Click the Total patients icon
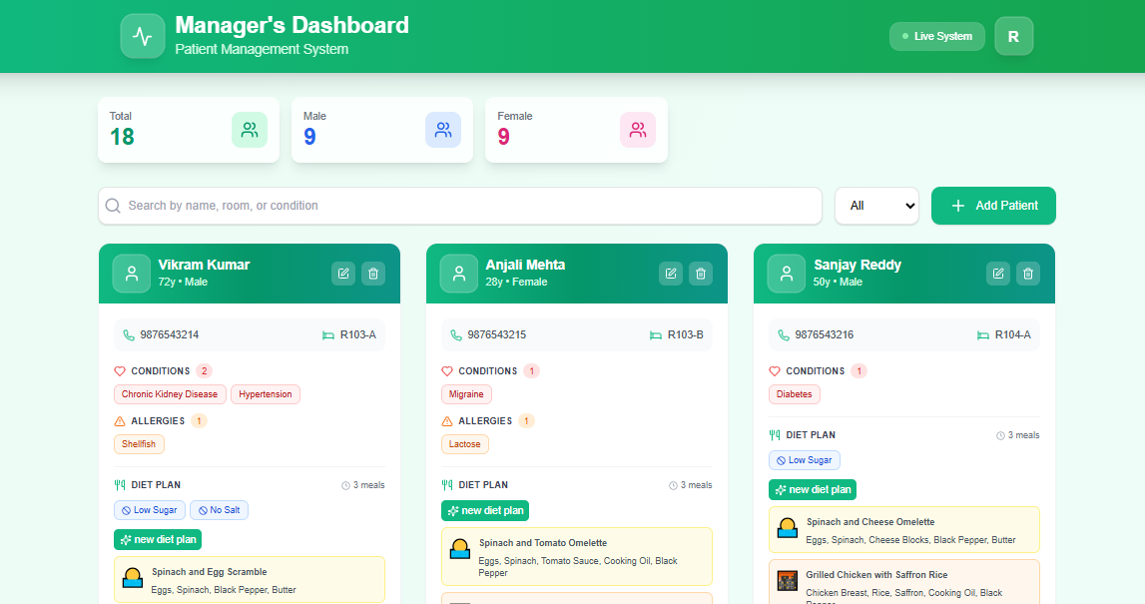Viewport: 1145px width, 604px height. pos(250,130)
